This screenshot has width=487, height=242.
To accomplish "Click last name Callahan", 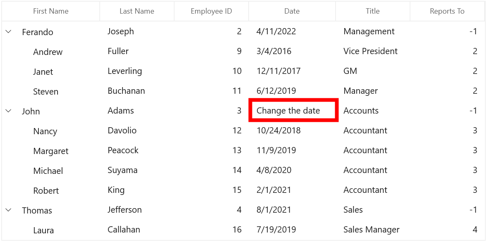I will [124, 230].
